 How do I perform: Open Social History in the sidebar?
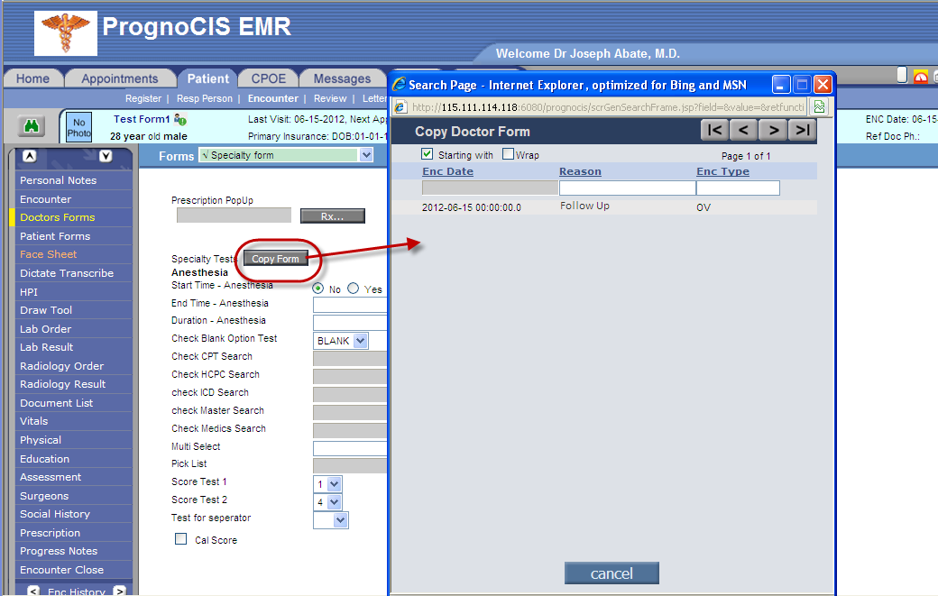point(54,514)
